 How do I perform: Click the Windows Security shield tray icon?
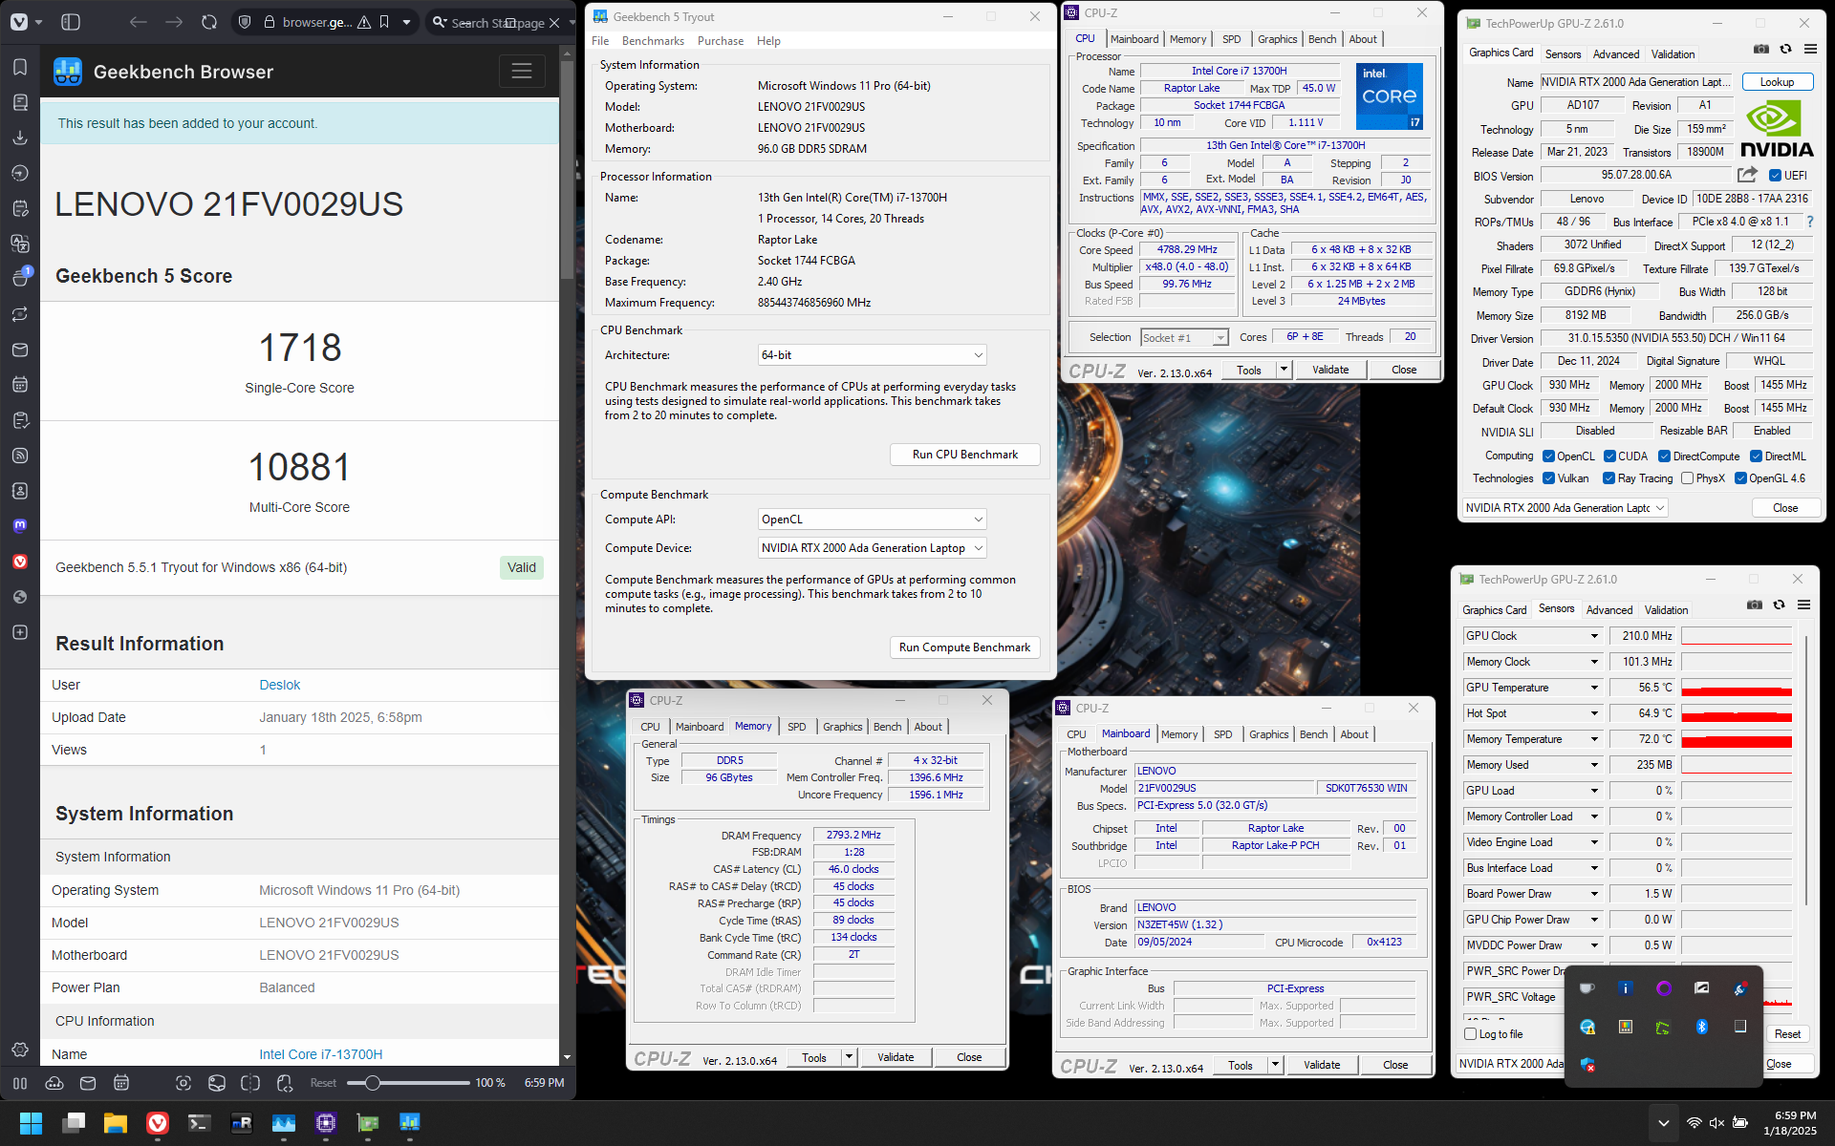pyautogui.click(x=1587, y=1064)
